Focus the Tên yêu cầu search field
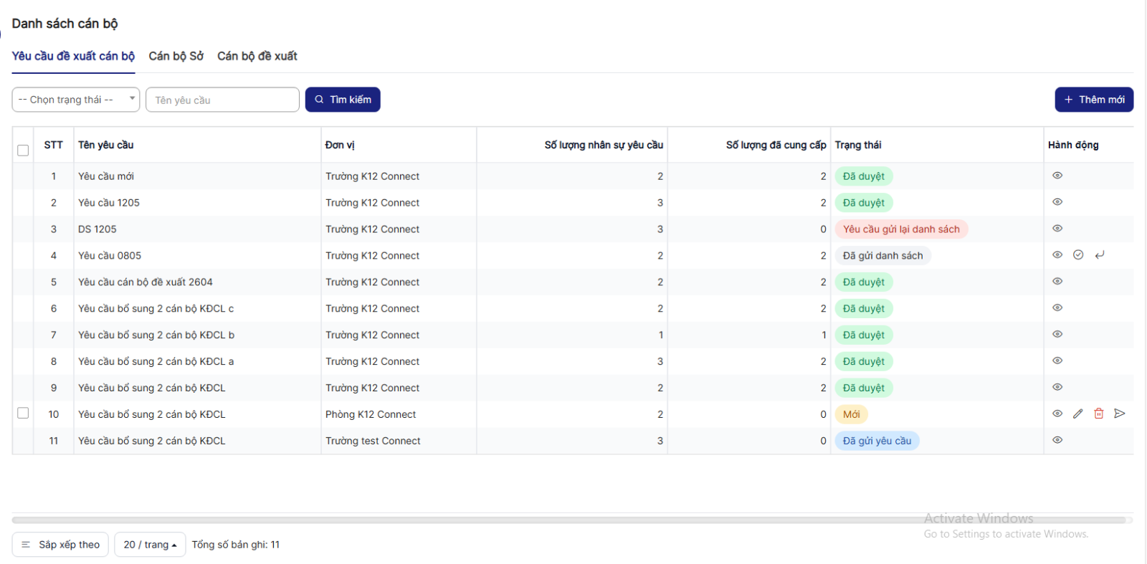1147x564 pixels. click(222, 100)
